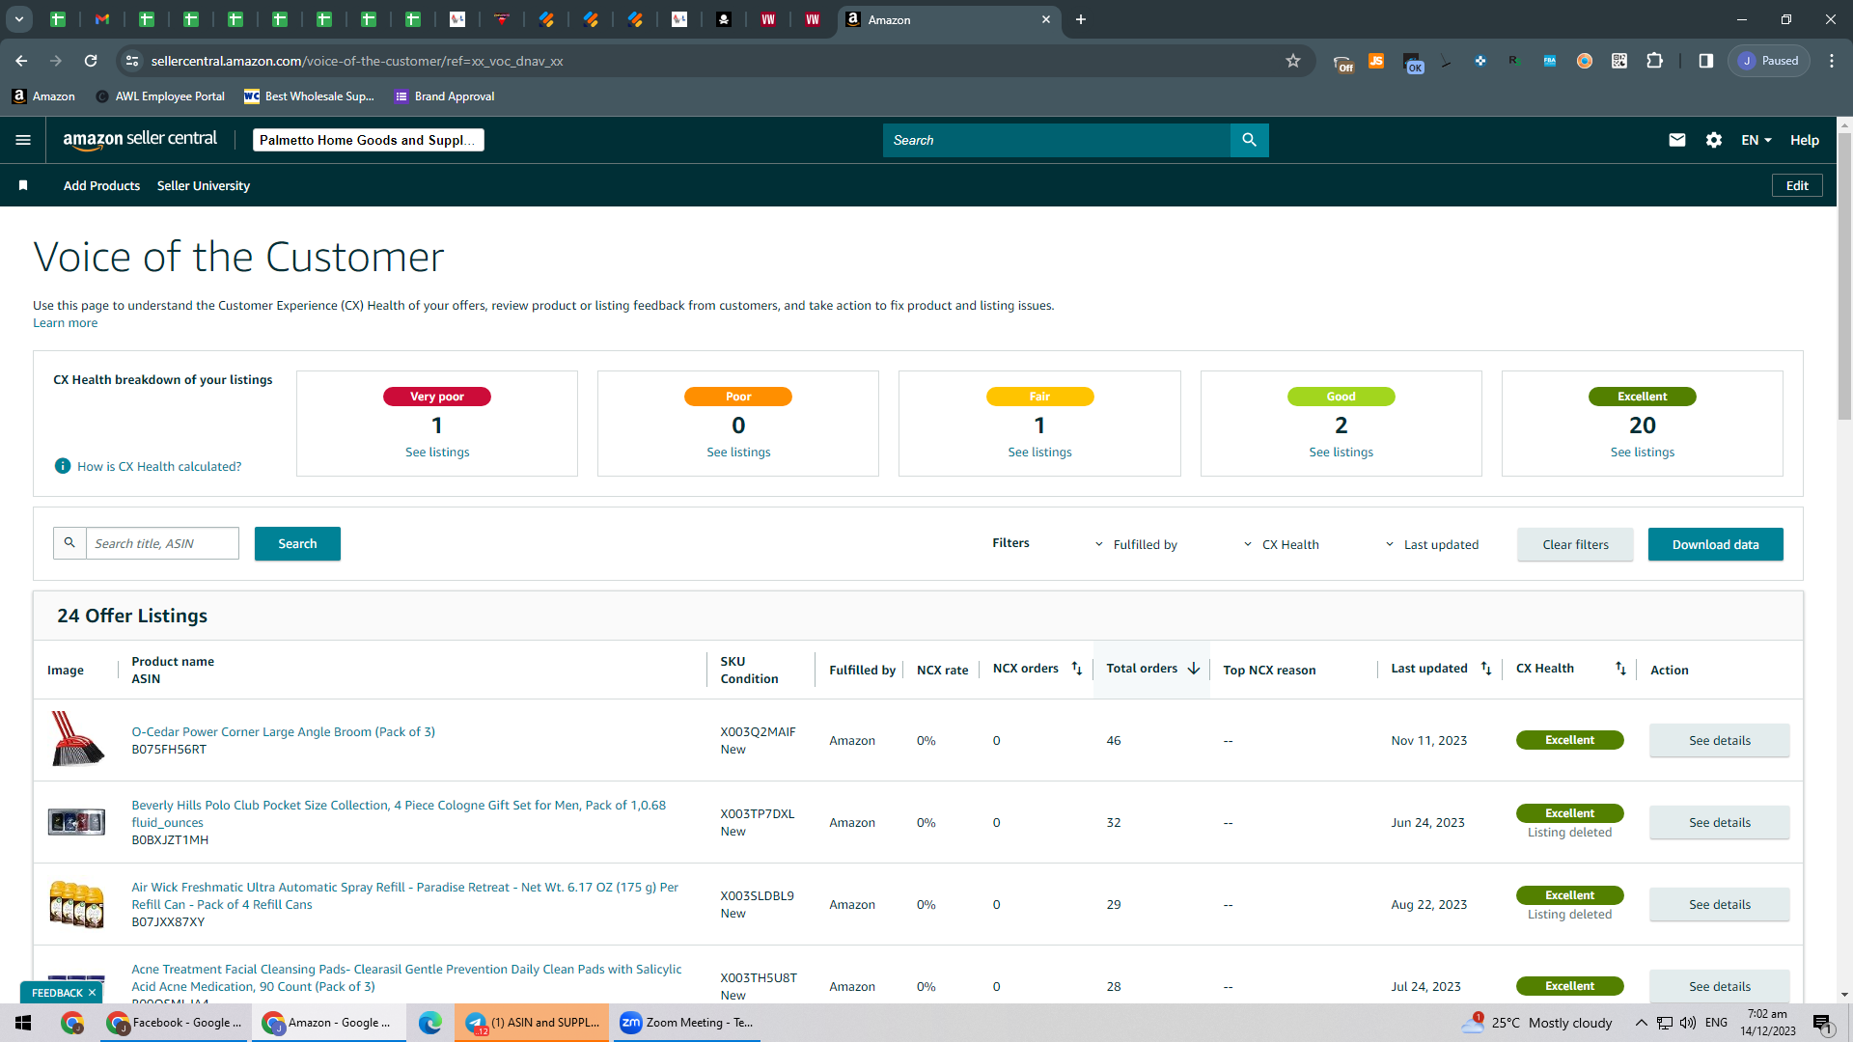Click See listings under Good
Viewport: 1853px width, 1042px height.
click(x=1341, y=452)
